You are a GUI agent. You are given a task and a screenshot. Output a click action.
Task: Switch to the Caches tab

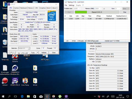[16, 8]
